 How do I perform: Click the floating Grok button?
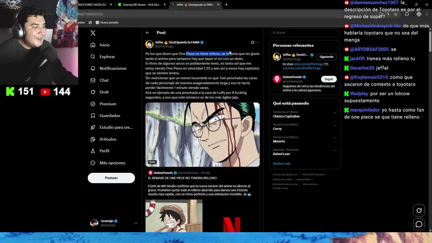pos(419,211)
